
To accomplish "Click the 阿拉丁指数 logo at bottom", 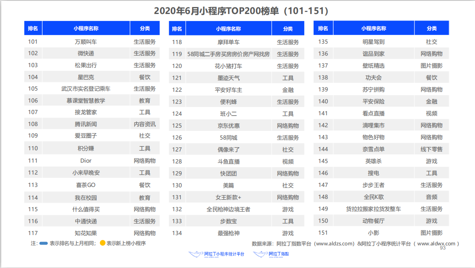I will tap(271, 254).
